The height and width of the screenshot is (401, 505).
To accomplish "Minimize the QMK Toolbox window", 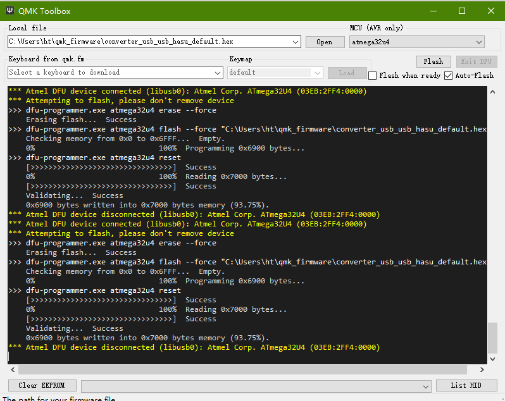I will (x=433, y=11).
